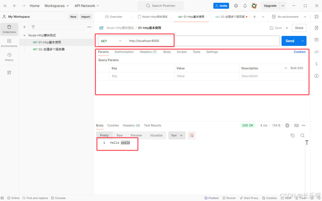Focus the Search Postman field
This screenshot has width=322, height=201.
161,6
